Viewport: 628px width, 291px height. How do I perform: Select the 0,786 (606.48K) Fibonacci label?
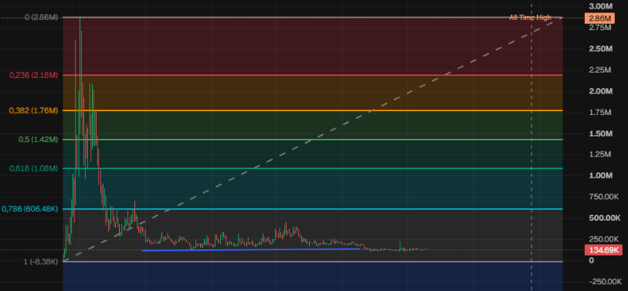[30, 209]
